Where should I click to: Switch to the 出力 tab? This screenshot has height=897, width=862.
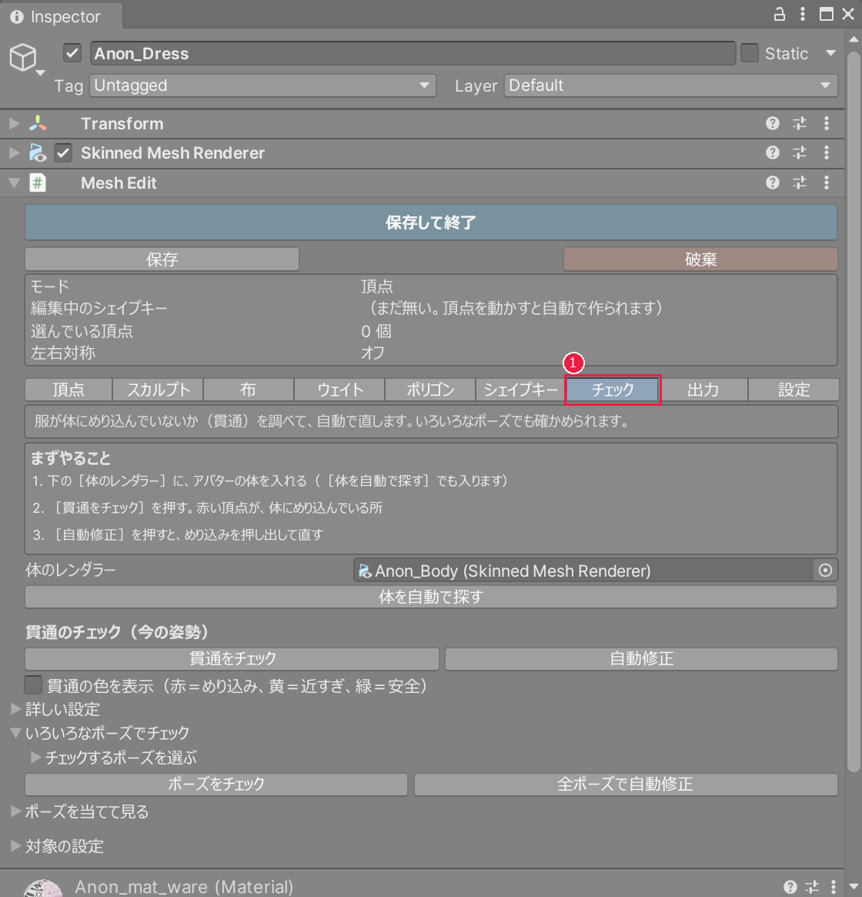point(703,390)
